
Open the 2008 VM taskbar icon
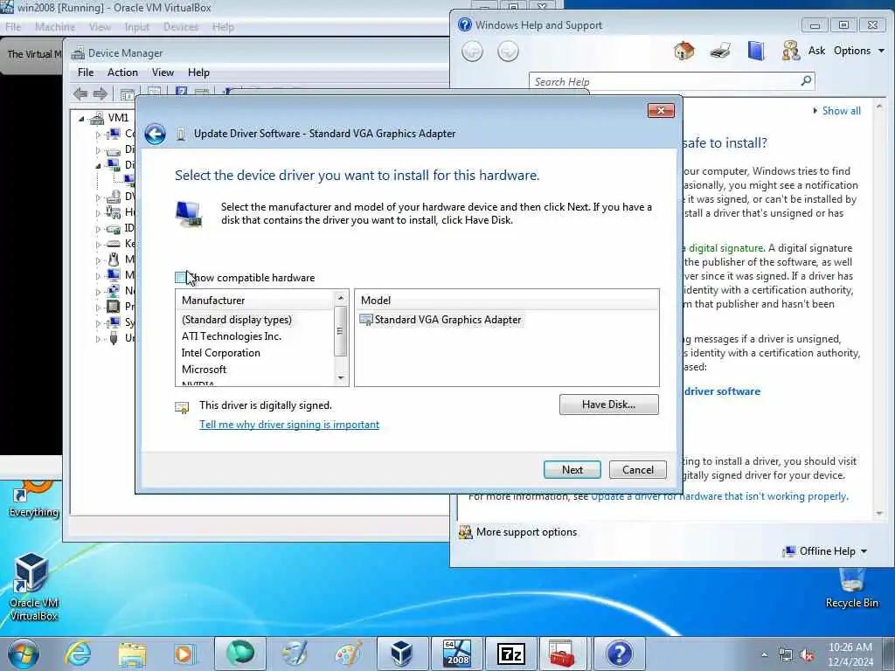457,654
